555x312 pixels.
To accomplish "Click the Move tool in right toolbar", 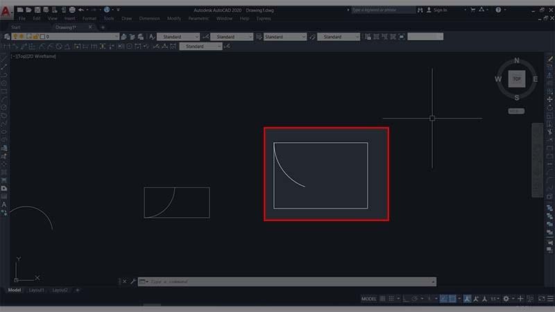I will (549, 99).
